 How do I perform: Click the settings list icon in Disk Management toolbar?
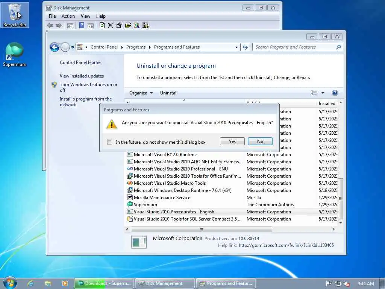pyautogui.click(x=146, y=25)
